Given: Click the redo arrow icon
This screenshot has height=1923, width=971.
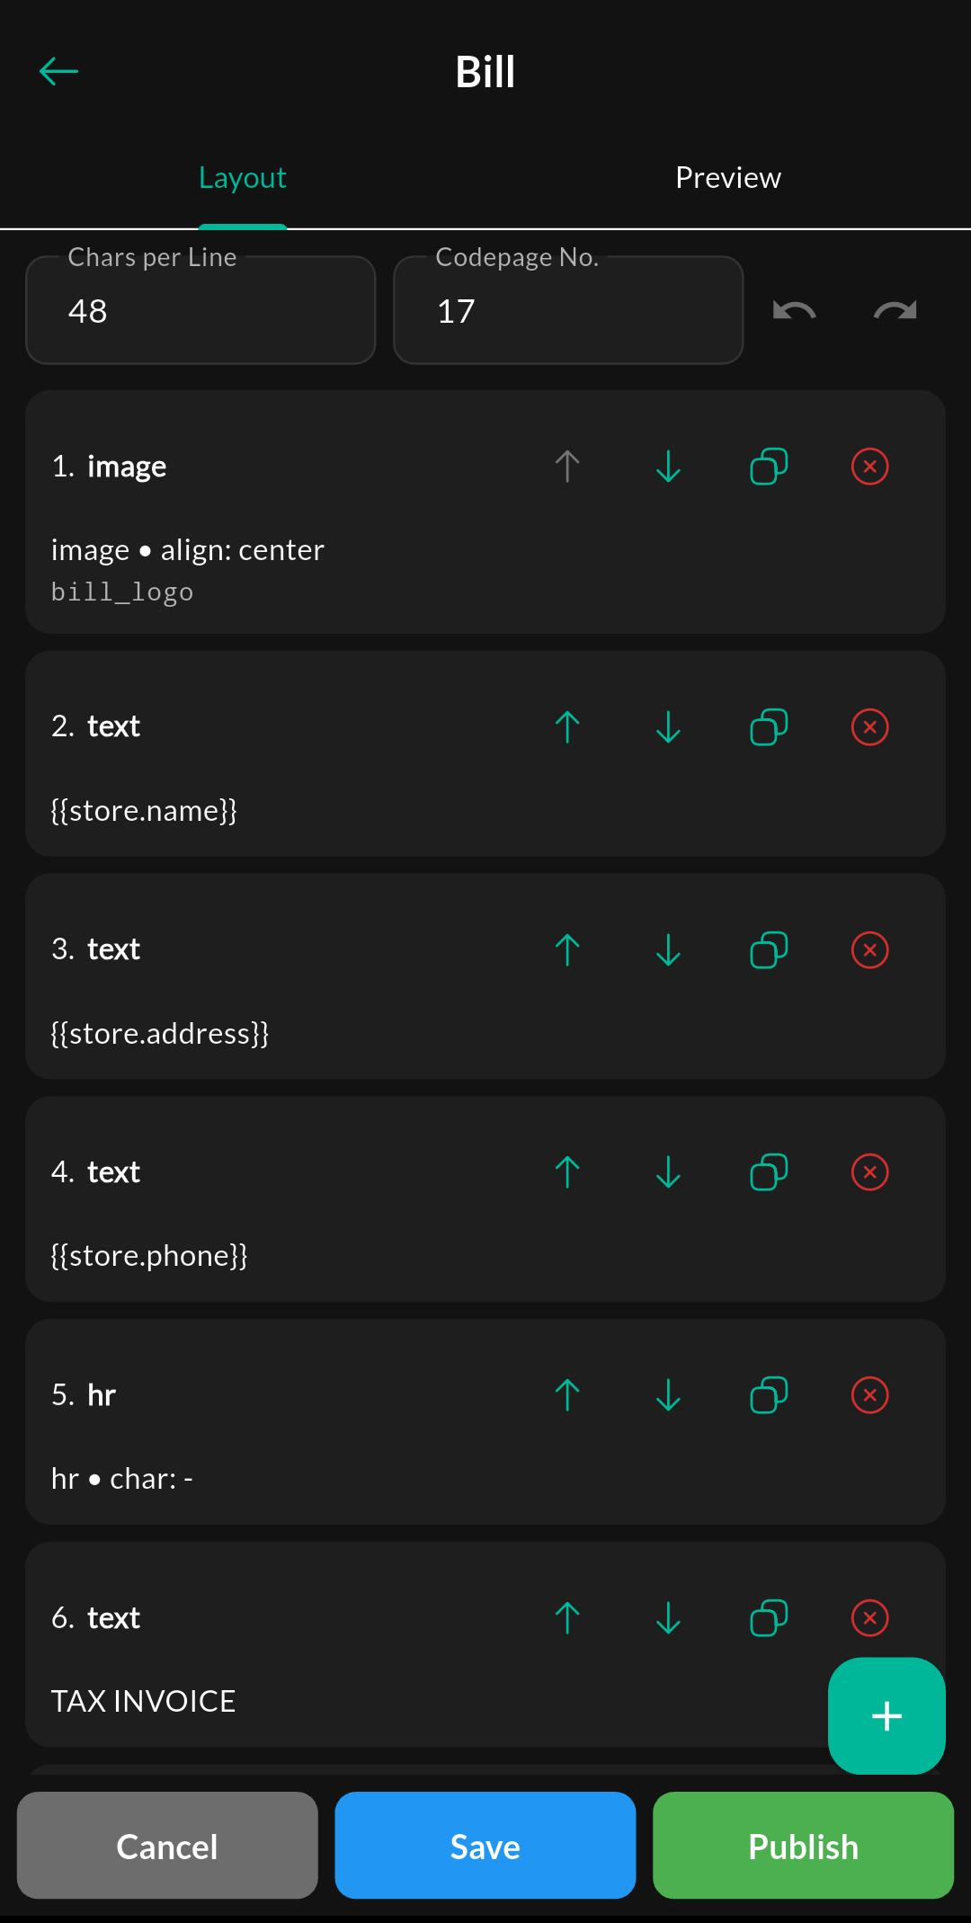Looking at the screenshot, I should tap(895, 311).
